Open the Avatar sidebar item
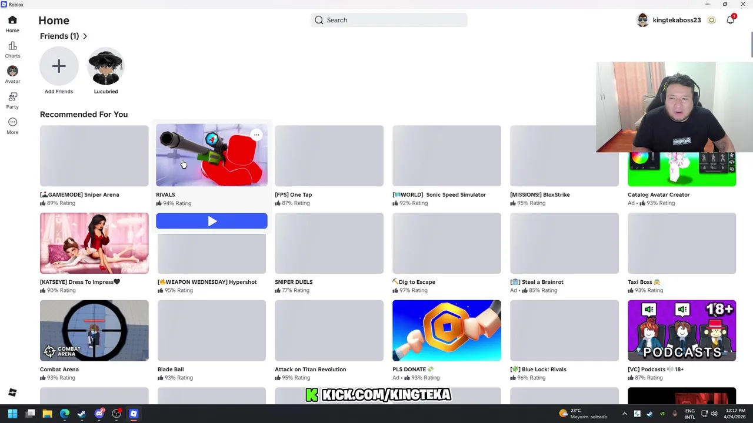Image resolution: width=753 pixels, height=423 pixels. click(12, 75)
